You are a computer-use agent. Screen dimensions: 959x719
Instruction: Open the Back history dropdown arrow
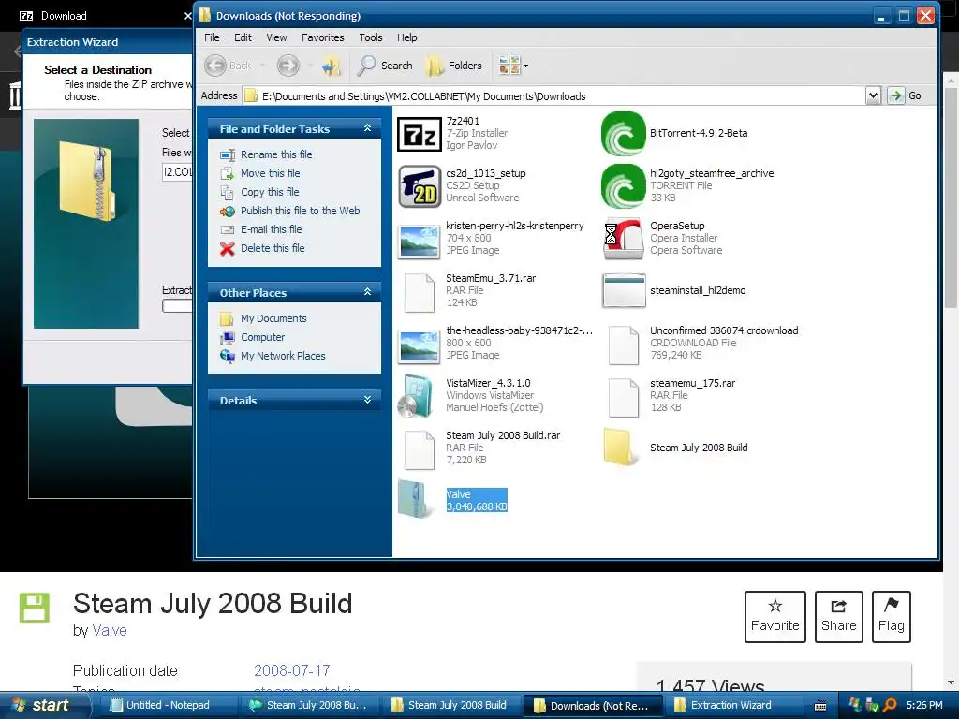[x=263, y=66]
